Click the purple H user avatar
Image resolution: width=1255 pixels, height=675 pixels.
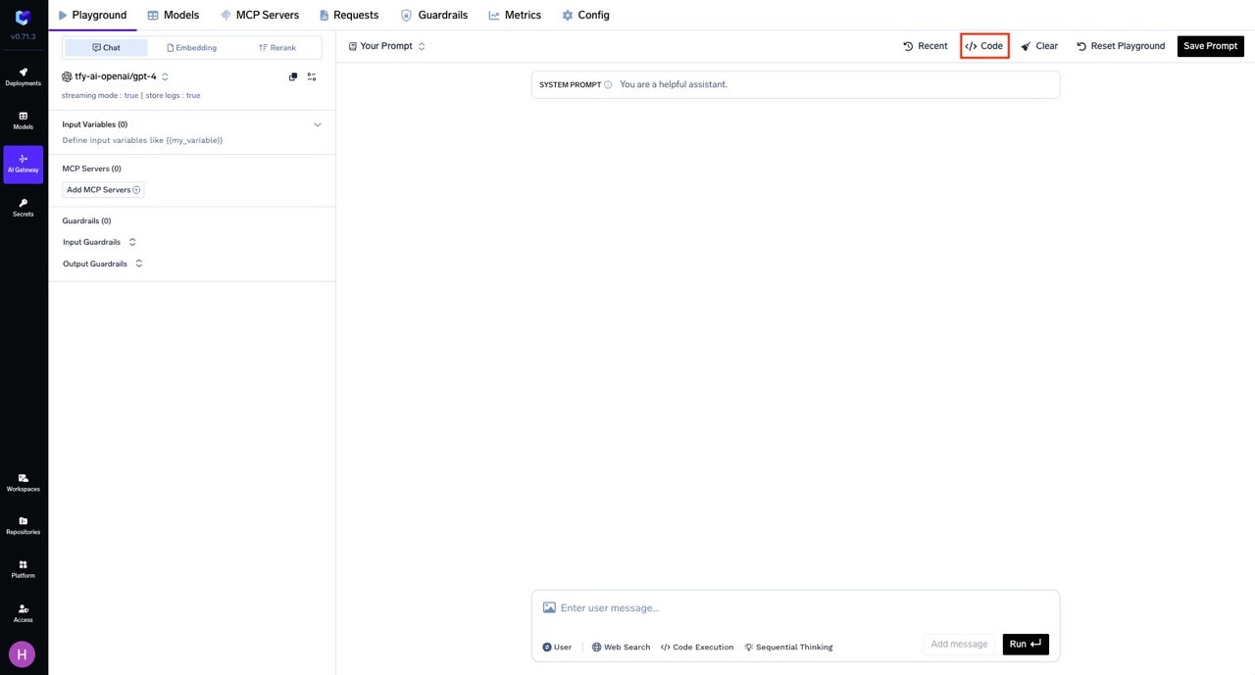tap(22, 654)
